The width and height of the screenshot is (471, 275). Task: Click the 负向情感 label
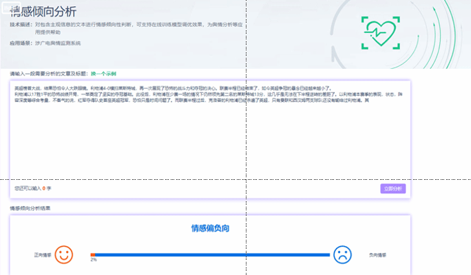pos(377,255)
